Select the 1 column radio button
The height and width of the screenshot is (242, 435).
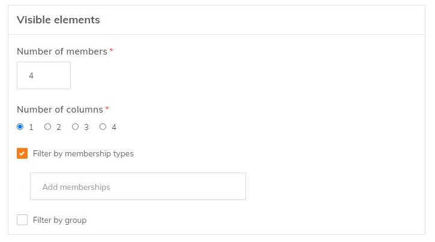click(x=20, y=127)
